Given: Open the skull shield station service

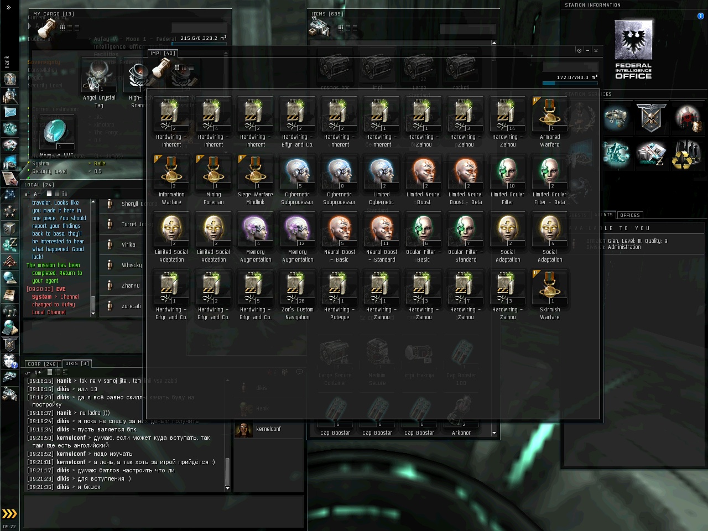Looking at the screenshot, I should [650, 118].
